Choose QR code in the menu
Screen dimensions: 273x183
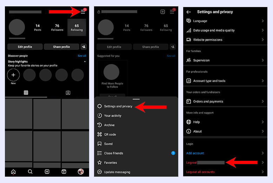[110, 134]
